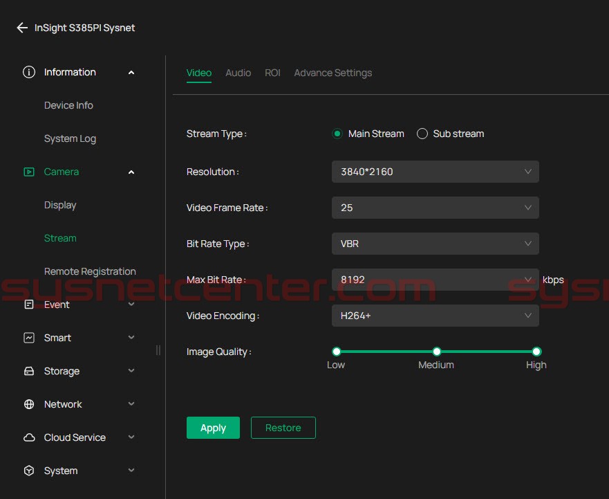Viewport: 609px width, 499px height.
Task: Select the Main Stream radio button
Action: pos(337,134)
